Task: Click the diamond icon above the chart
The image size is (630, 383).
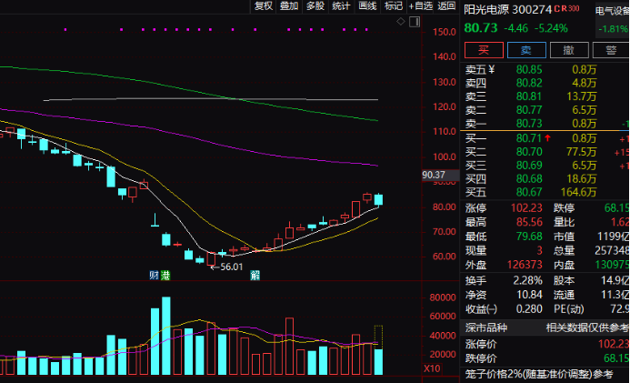Action: click(x=401, y=22)
